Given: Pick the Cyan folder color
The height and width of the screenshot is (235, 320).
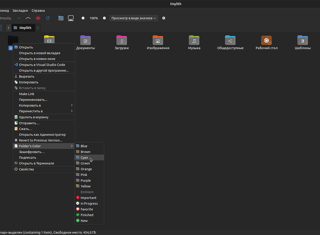Looking at the screenshot, I should 84,158.
